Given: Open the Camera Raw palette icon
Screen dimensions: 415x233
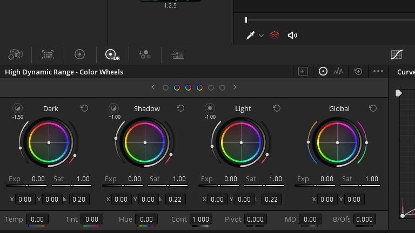Looking at the screenshot, I should tap(15, 54).
